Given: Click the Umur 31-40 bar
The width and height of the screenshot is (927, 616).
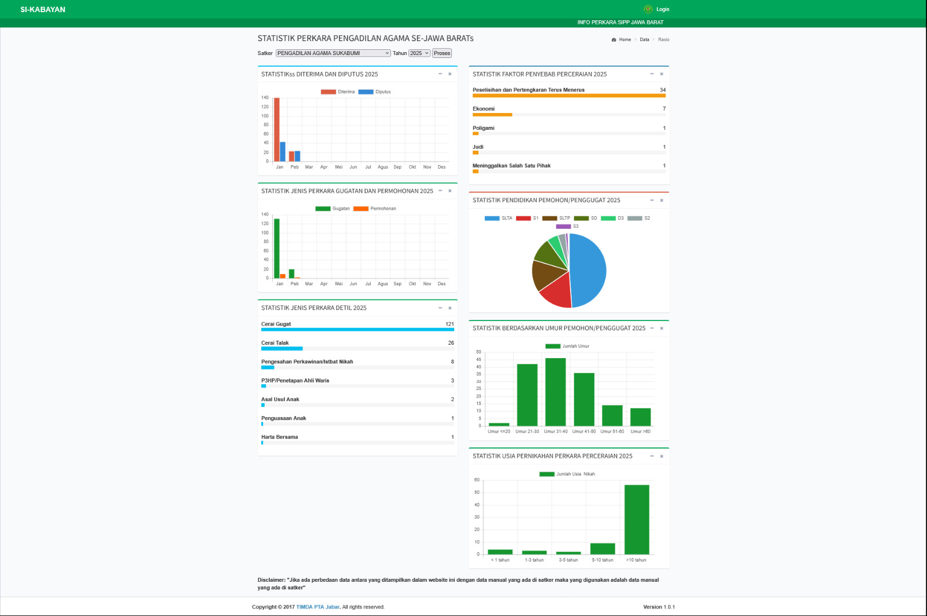Looking at the screenshot, I should click(556, 392).
